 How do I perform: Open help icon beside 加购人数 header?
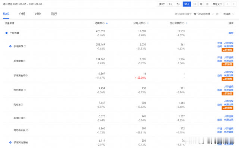[x=144, y=23]
